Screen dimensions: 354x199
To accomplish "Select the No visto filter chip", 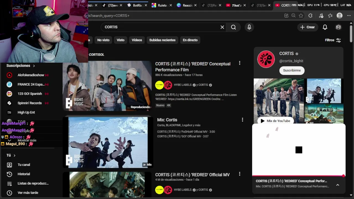I will [103, 40].
